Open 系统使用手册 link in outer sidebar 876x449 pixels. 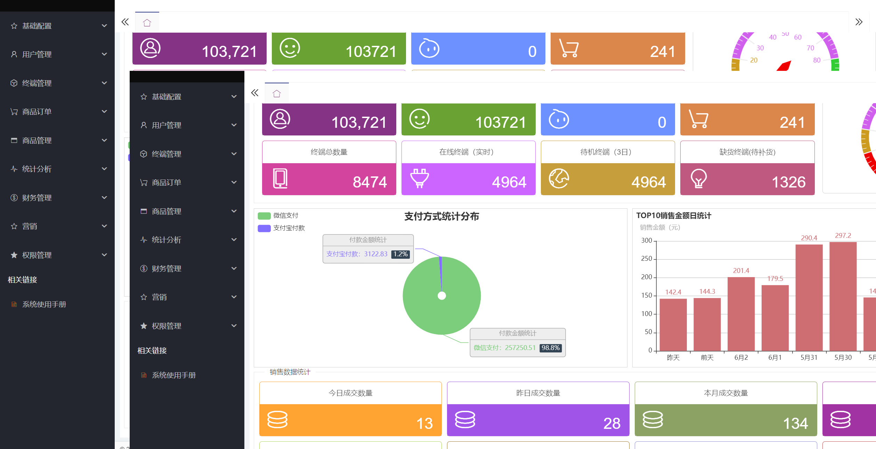[44, 305]
